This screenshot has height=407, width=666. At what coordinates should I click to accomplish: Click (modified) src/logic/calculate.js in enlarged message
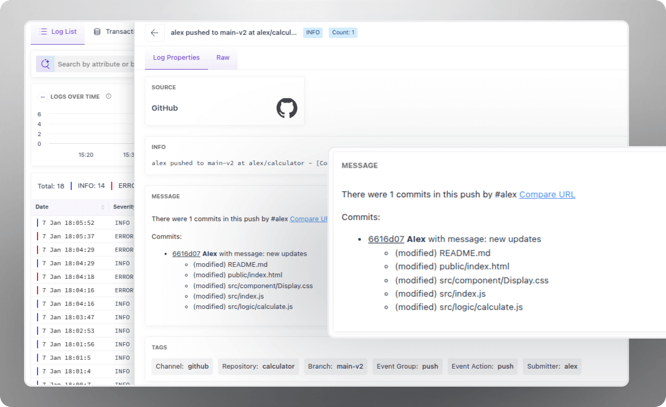(459, 307)
